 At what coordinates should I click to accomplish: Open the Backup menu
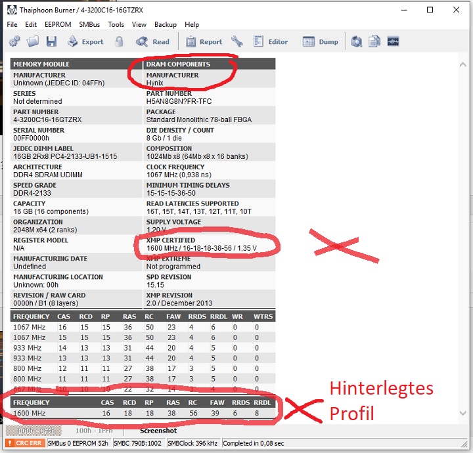tap(166, 24)
